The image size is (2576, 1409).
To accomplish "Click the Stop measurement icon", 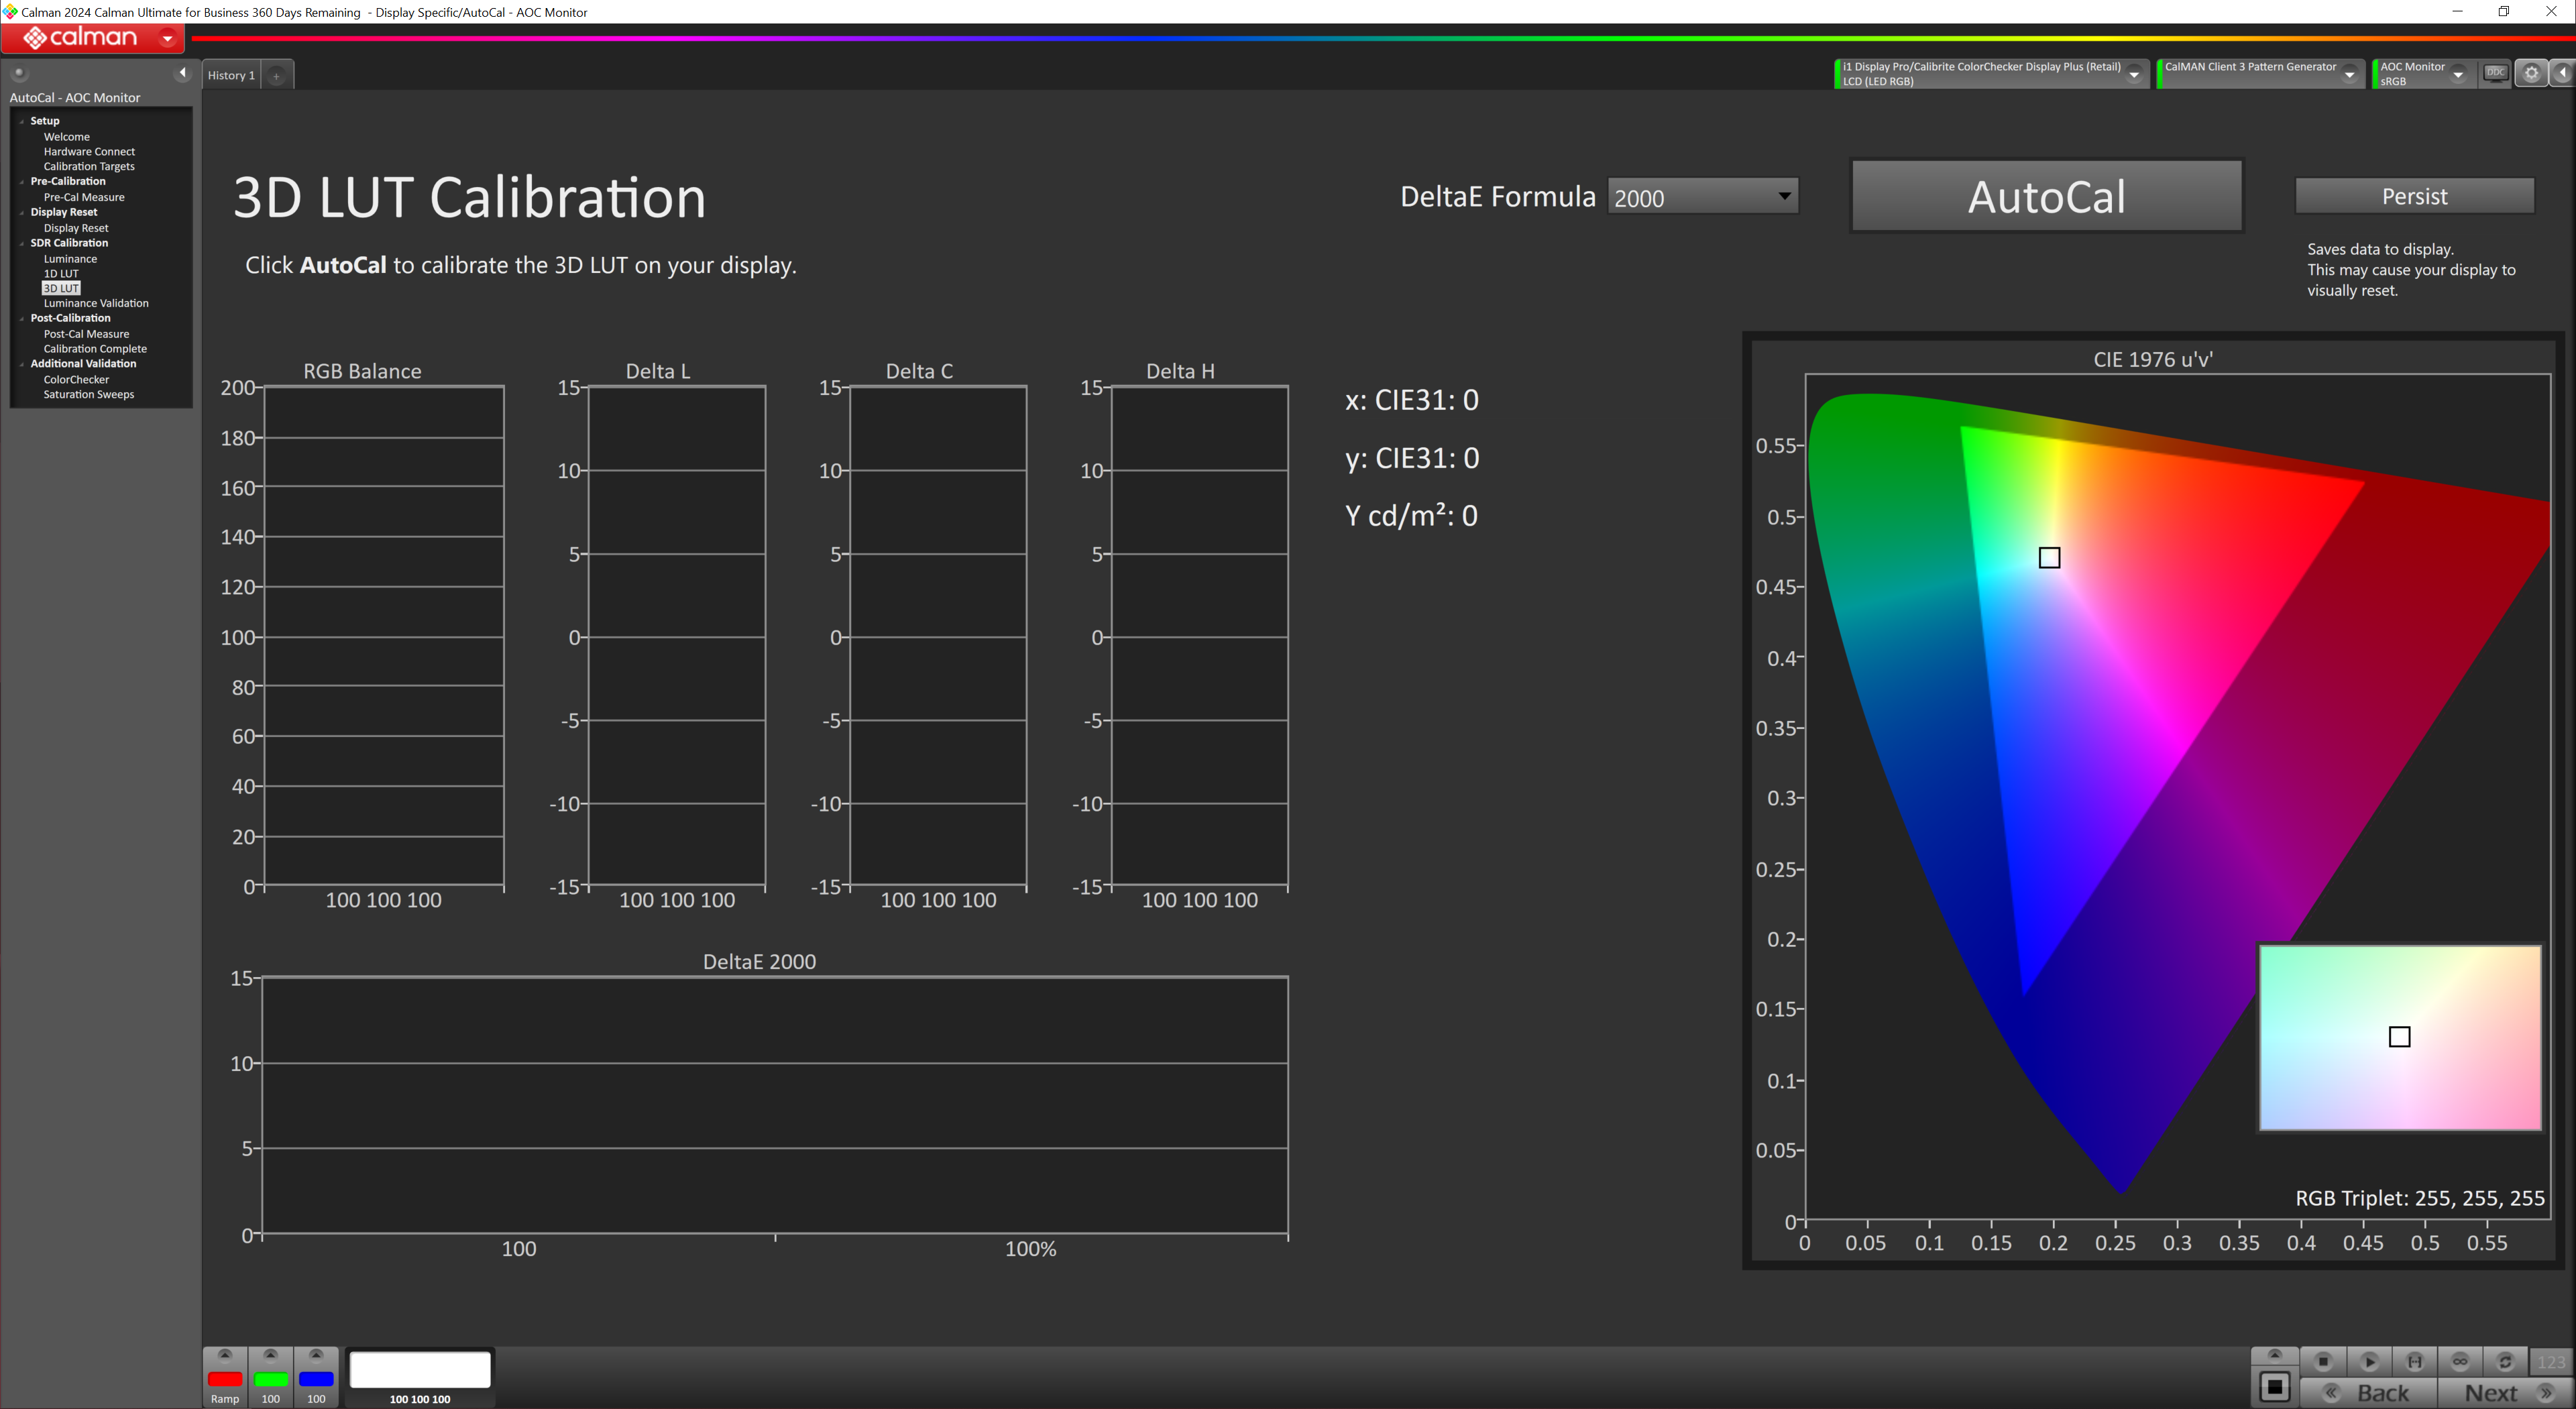I will (2323, 1361).
